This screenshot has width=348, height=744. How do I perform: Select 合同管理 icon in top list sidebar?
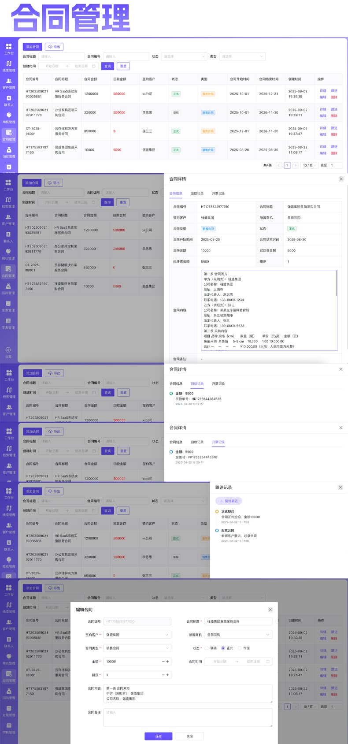pos(9,132)
